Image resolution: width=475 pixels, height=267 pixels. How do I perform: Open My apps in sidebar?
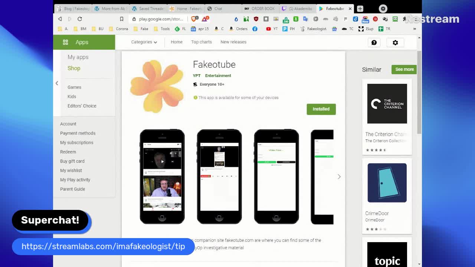click(78, 57)
